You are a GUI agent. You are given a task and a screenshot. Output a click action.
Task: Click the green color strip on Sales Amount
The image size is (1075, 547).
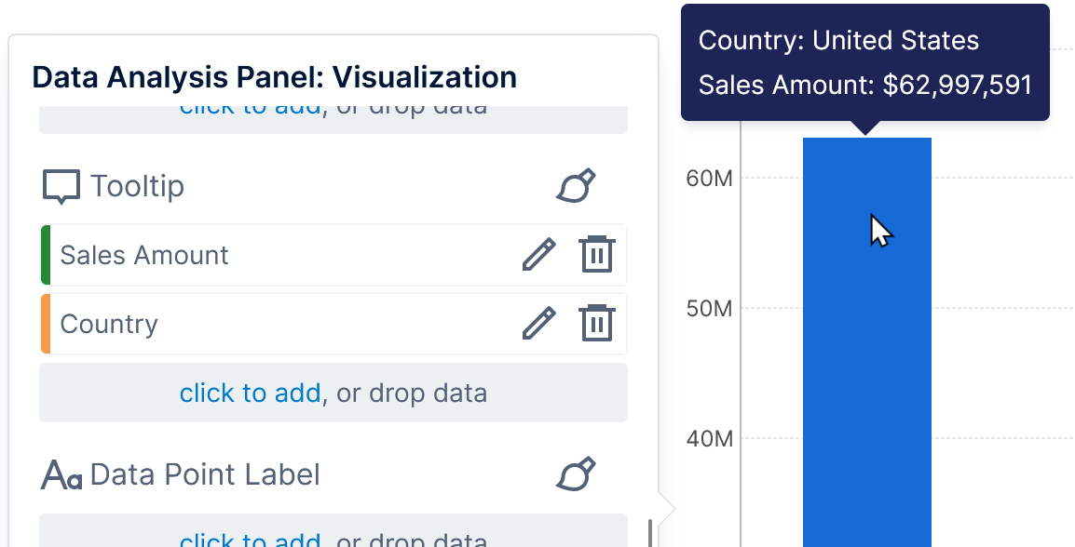[46, 255]
